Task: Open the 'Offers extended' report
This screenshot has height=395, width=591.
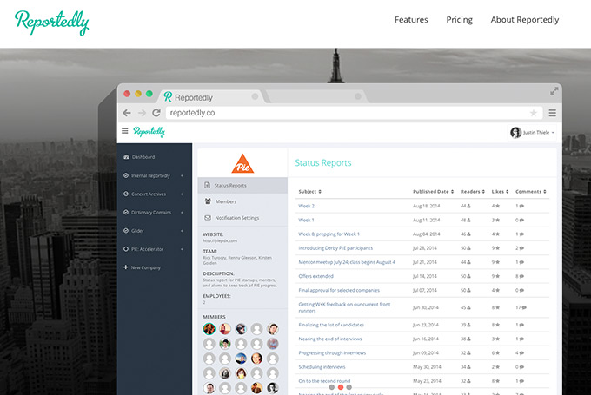Action: pyautogui.click(x=315, y=276)
